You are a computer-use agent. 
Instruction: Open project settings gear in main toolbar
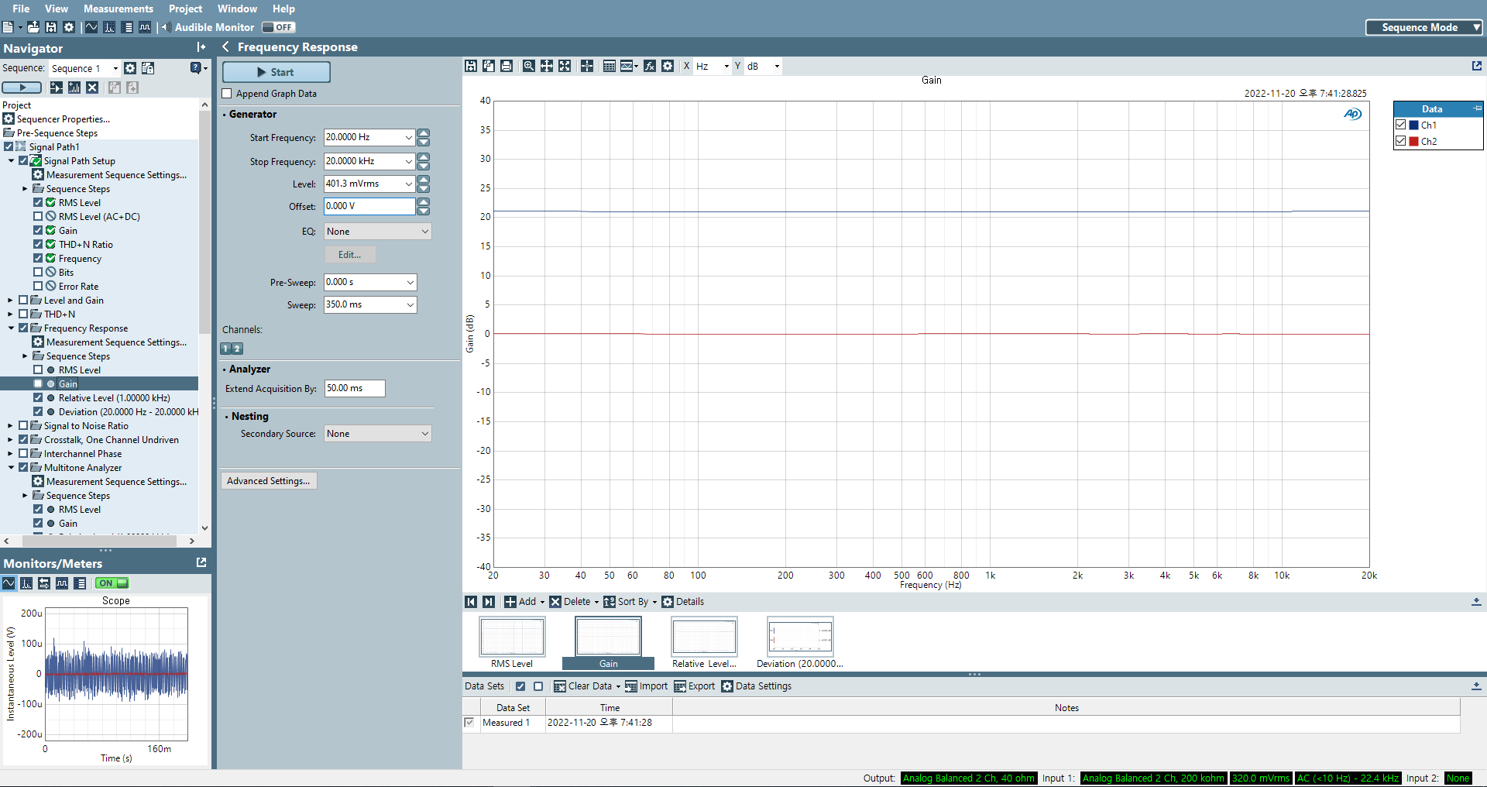click(69, 27)
